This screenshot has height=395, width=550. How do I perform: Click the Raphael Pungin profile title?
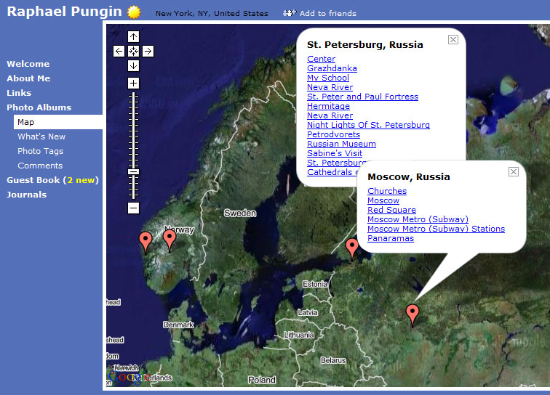click(65, 12)
